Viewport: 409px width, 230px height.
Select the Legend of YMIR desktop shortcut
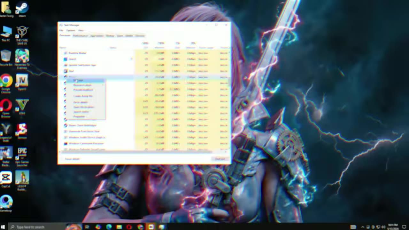pyautogui.click(x=6, y=132)
